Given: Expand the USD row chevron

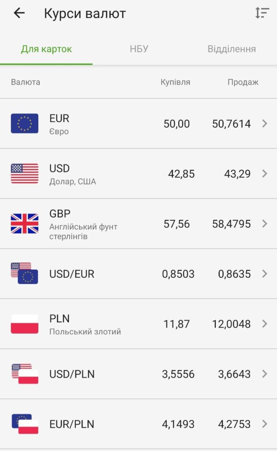Looking at the screenshot, I should 264,174.
